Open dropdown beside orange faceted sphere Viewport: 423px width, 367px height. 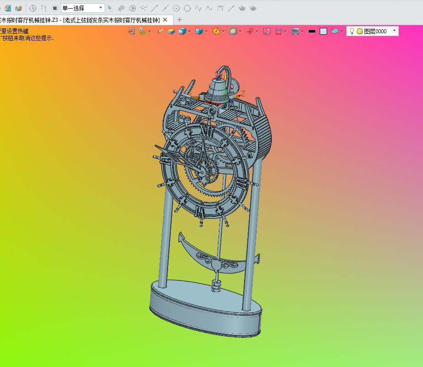(223, 31)
